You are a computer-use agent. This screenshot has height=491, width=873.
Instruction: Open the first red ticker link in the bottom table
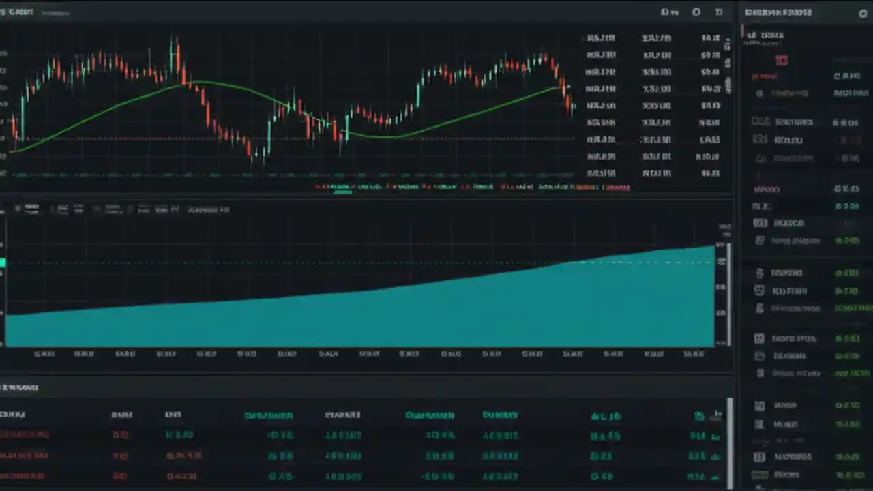25,434
